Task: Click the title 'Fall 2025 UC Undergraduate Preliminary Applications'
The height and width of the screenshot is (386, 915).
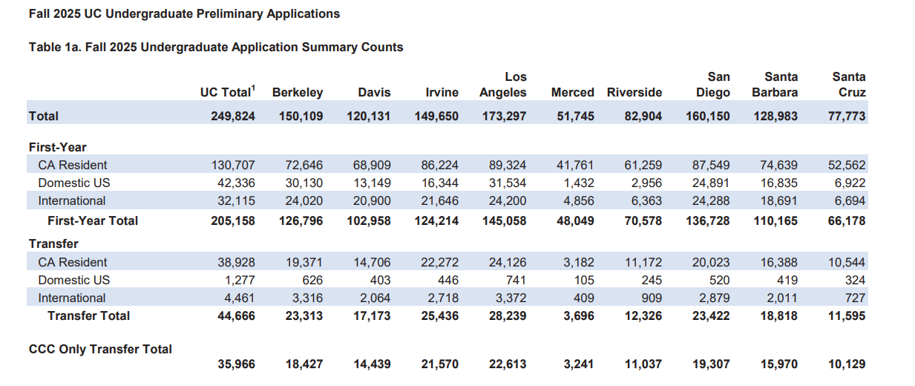Action: [x=184, y=14]
